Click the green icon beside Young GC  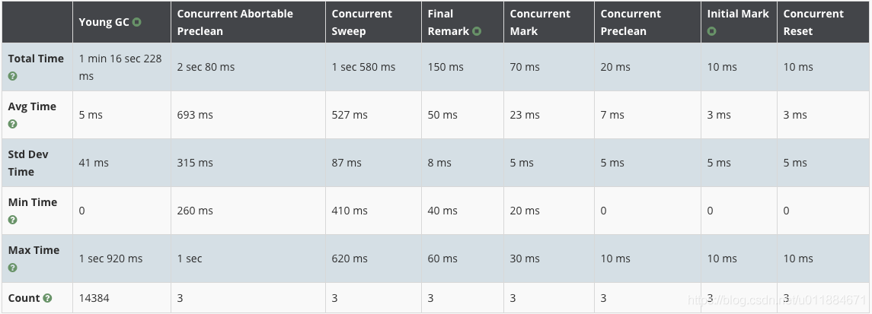(137, 22)
